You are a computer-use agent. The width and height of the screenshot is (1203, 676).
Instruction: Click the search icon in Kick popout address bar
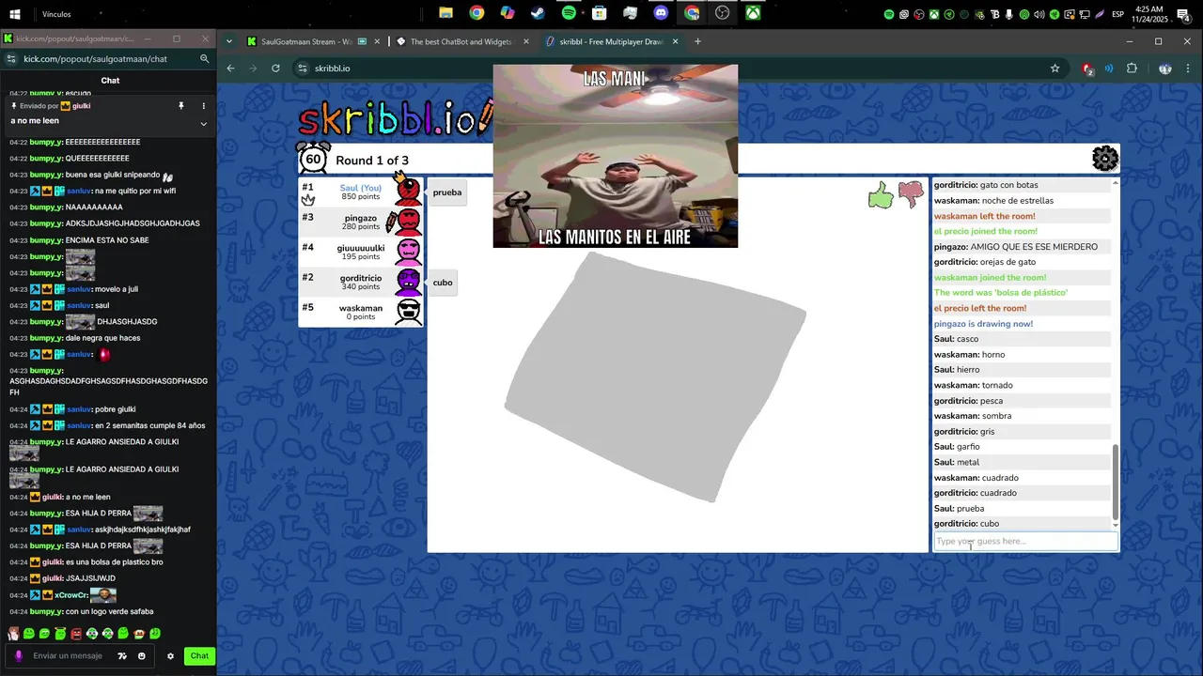(x=204, y=58)
